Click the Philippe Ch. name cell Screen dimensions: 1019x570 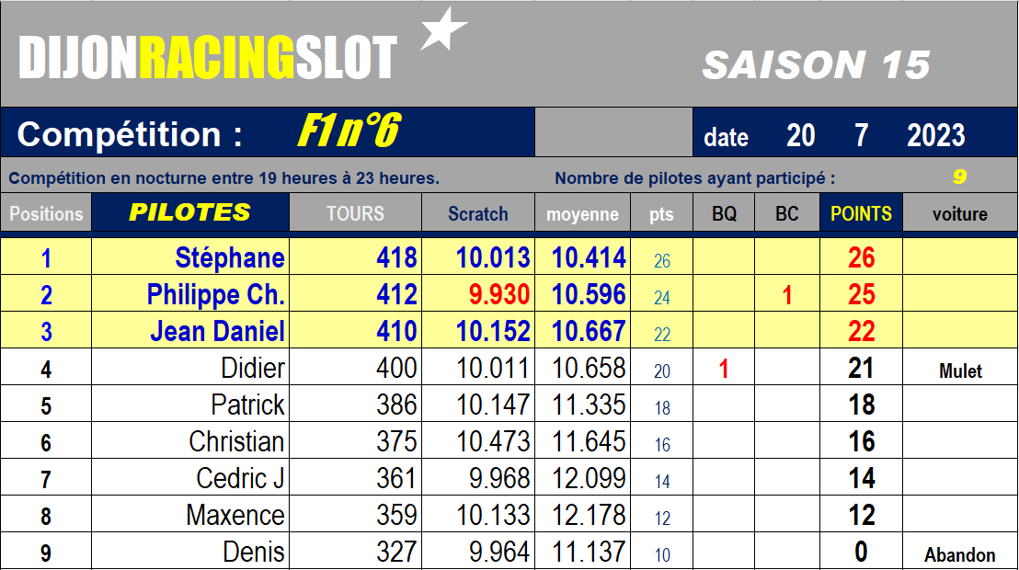(x=189, y=294)
